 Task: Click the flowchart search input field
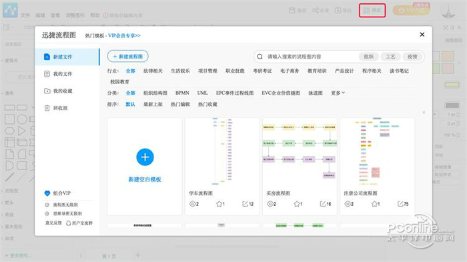[x=310, y=57]
